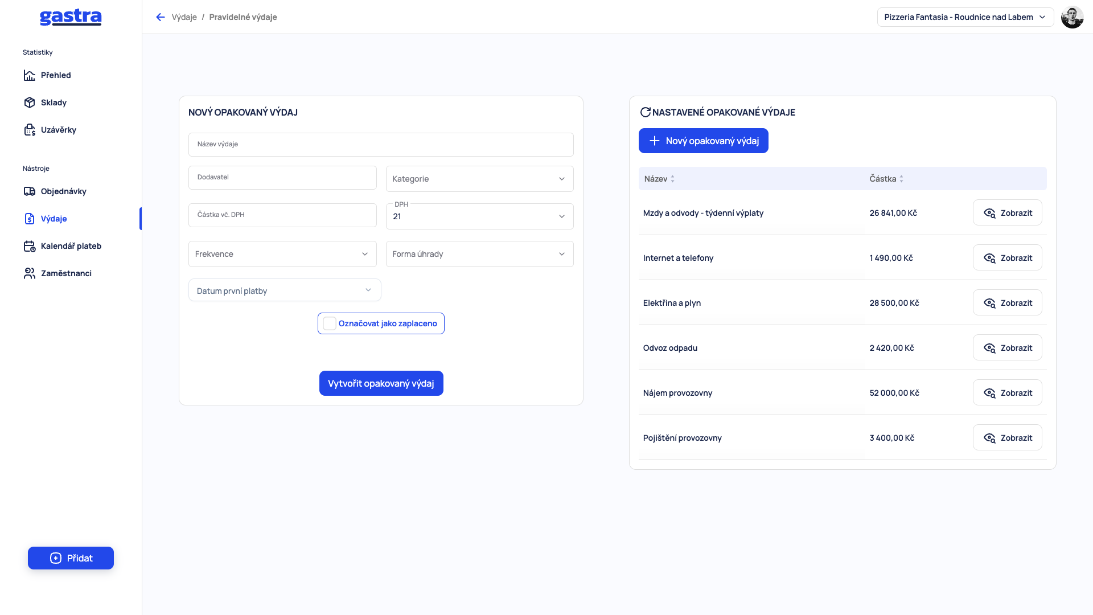Click Zobrazit for Pojištění provozovny
This screenshot has height=615, width=1093.
point(1007,437)
